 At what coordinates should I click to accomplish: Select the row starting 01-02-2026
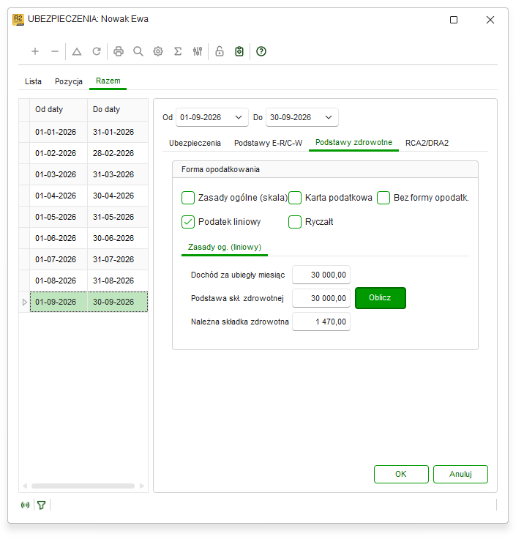tap(83, 153)
